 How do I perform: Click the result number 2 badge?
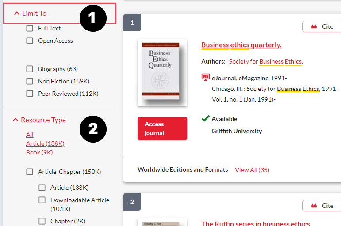click(132, 202)
